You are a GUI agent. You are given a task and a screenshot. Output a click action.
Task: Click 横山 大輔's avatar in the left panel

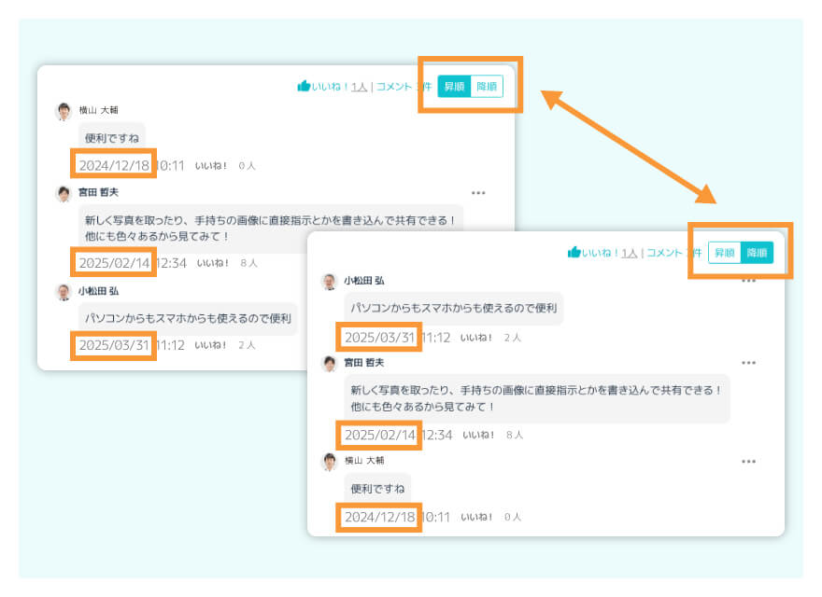coord(64,111)
